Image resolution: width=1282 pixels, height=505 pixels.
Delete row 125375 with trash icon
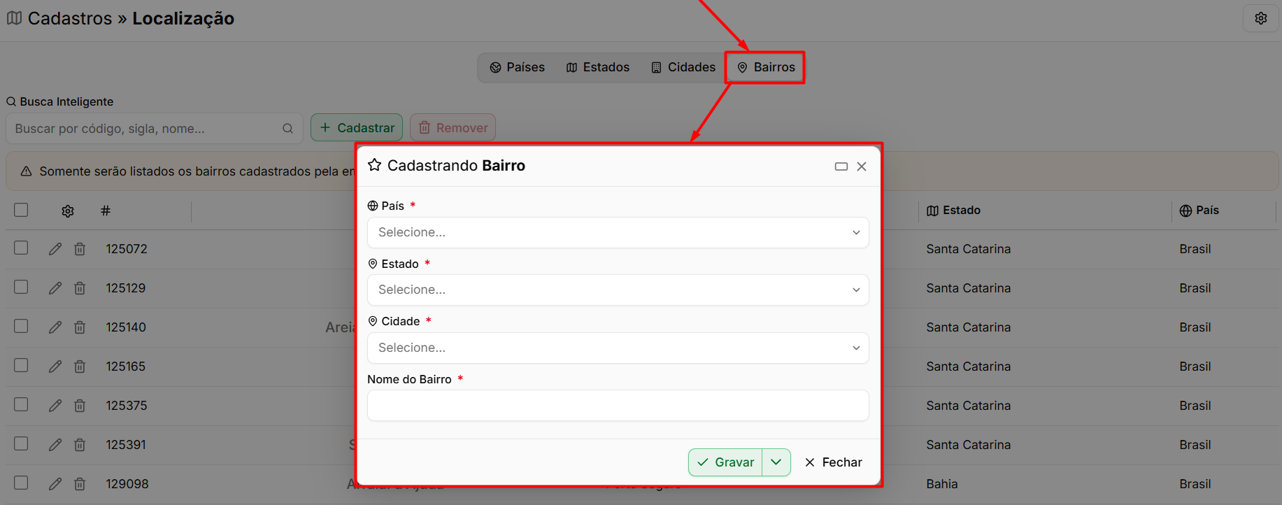80,406
